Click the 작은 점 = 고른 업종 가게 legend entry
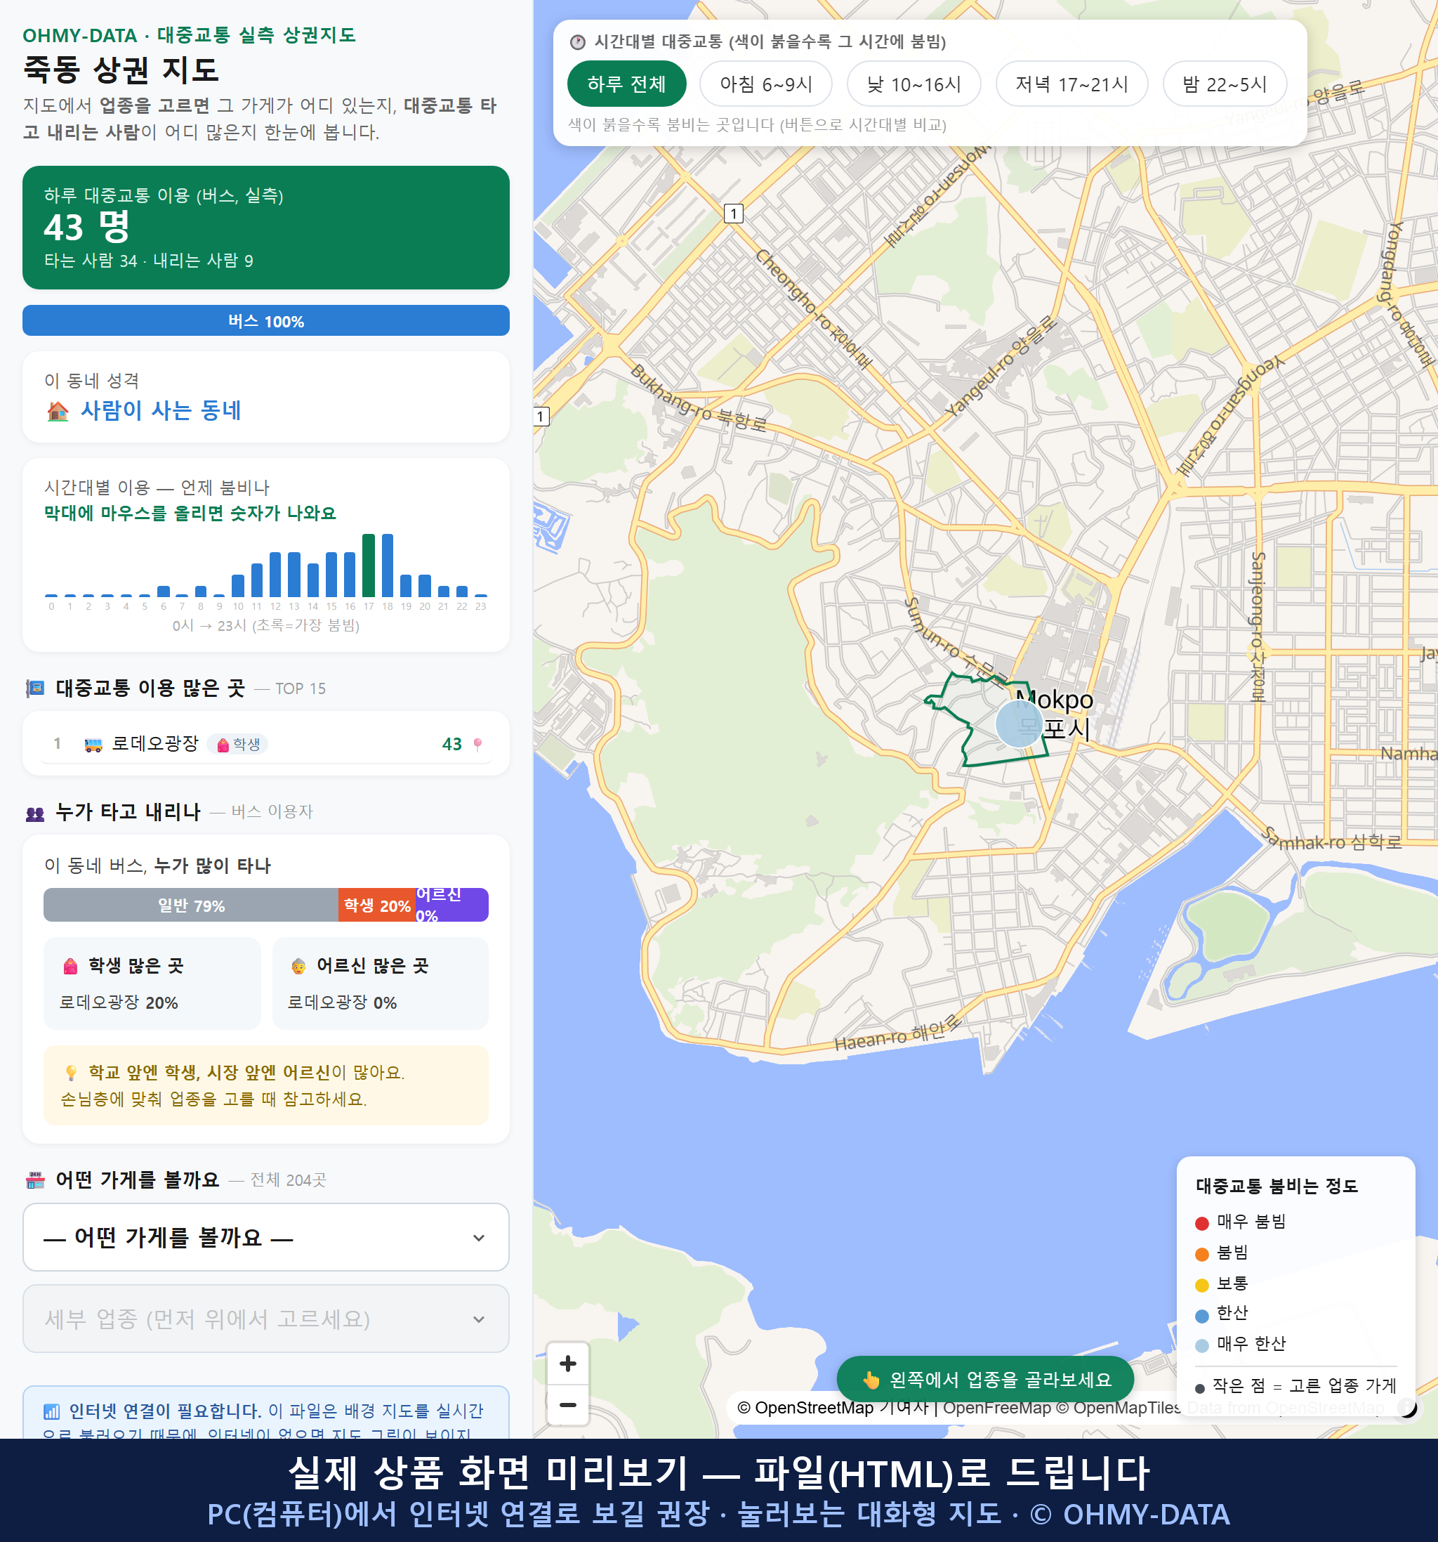Screen dimensions: 1438x1542 pyautogui.click(x=1296, y=1386)
